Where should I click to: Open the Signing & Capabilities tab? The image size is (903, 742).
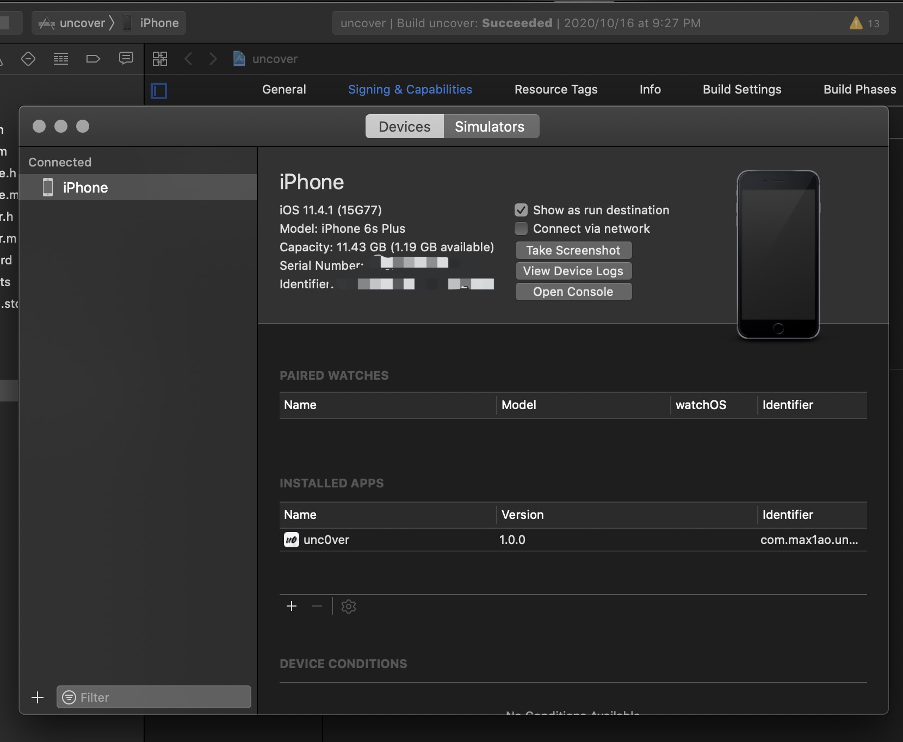coord(410,89)
